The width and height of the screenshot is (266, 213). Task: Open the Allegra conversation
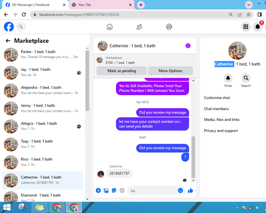tap(43, 126)
